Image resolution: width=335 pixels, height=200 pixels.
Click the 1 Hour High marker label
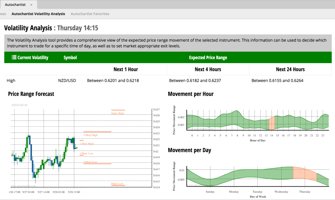point(87,144)
